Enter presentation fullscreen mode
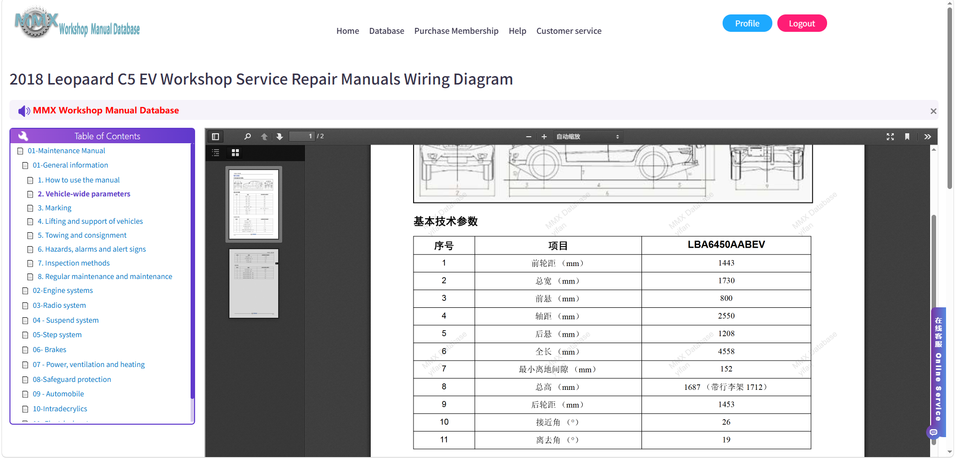955x459 pixels. click(890, 136)
